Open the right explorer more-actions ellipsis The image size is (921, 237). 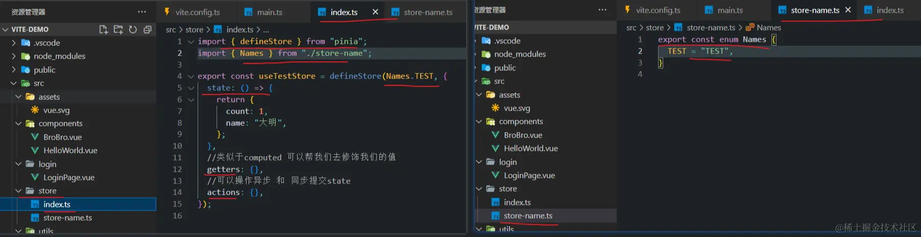tap(602, 10)
